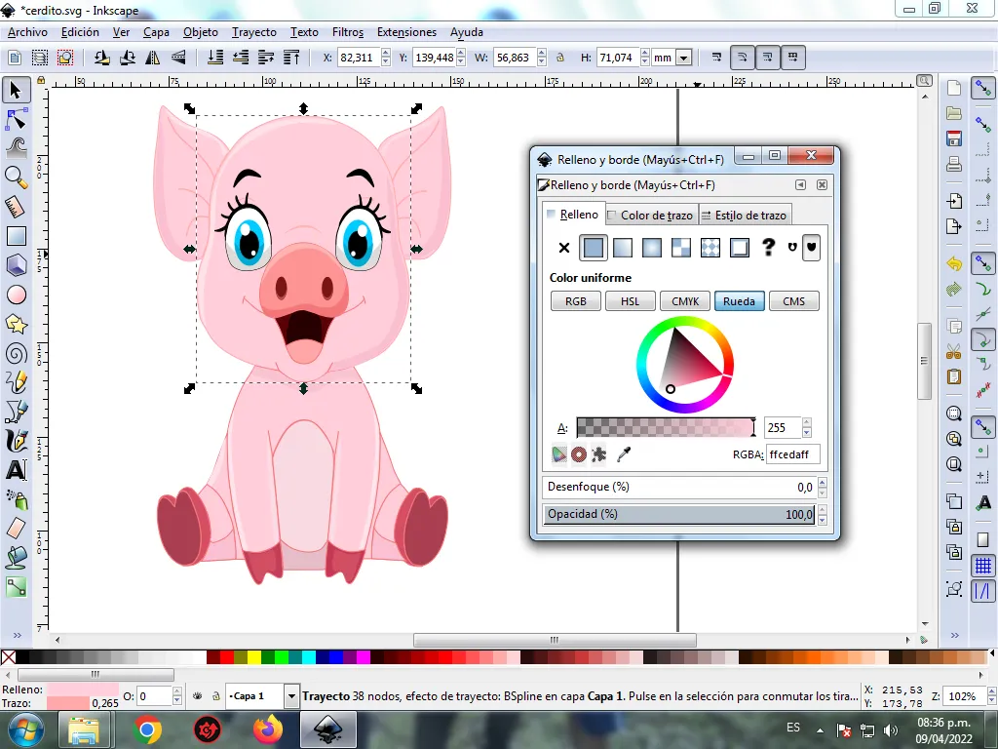Raise selection to top
Screen dimensions: 998x749
[291, 58]
